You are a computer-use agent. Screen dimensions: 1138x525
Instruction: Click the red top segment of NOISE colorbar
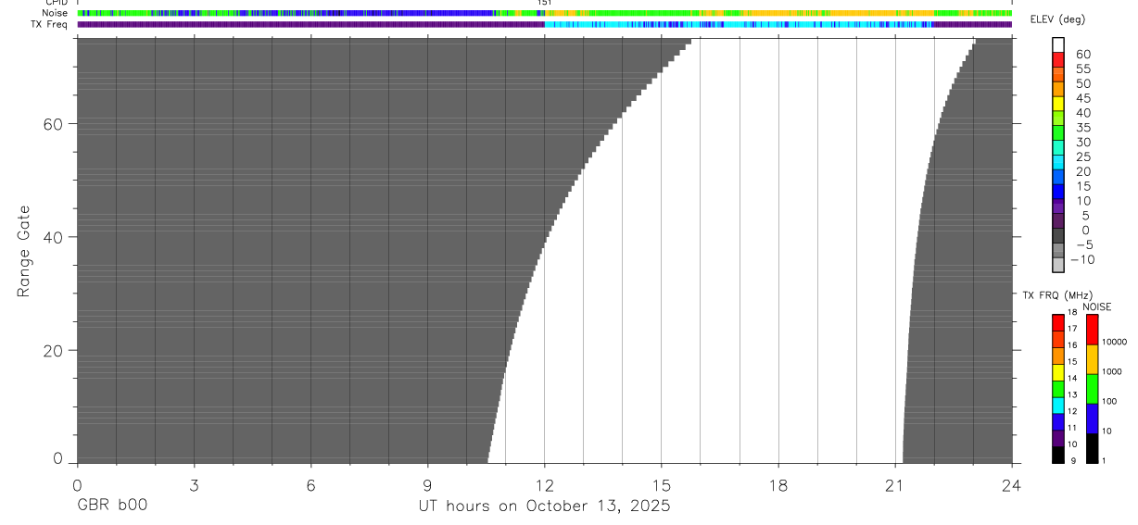point(1092,330)
